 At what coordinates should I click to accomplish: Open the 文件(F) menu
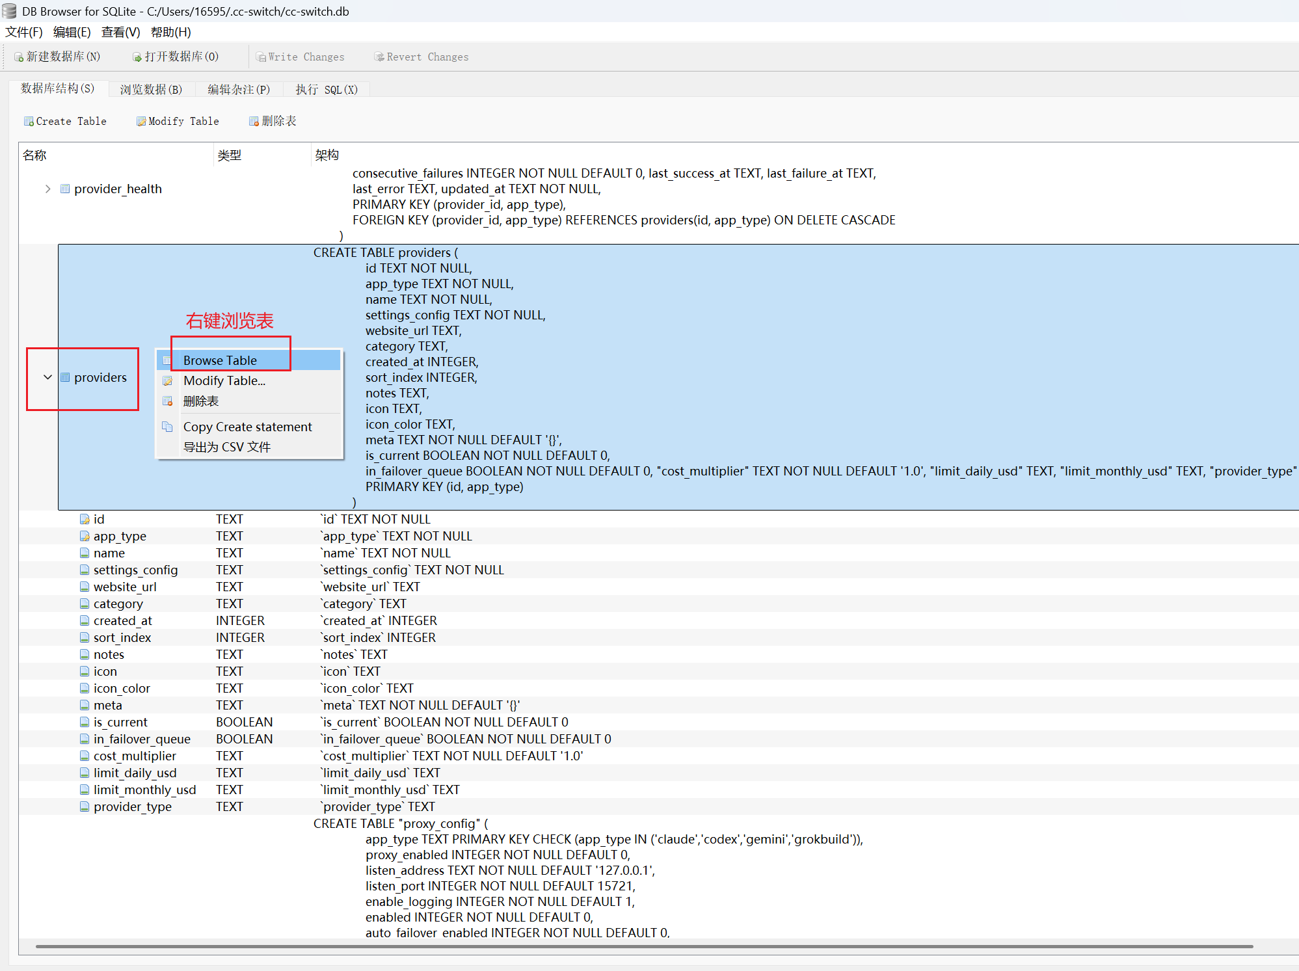[24, 33]
